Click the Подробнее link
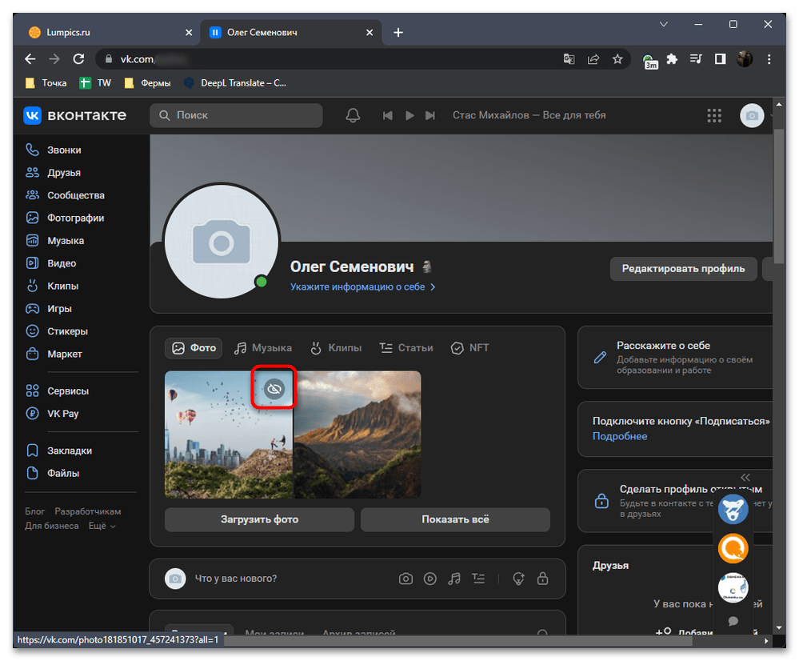This screenshot has width=799, height=661. click(x=620, y=436)
